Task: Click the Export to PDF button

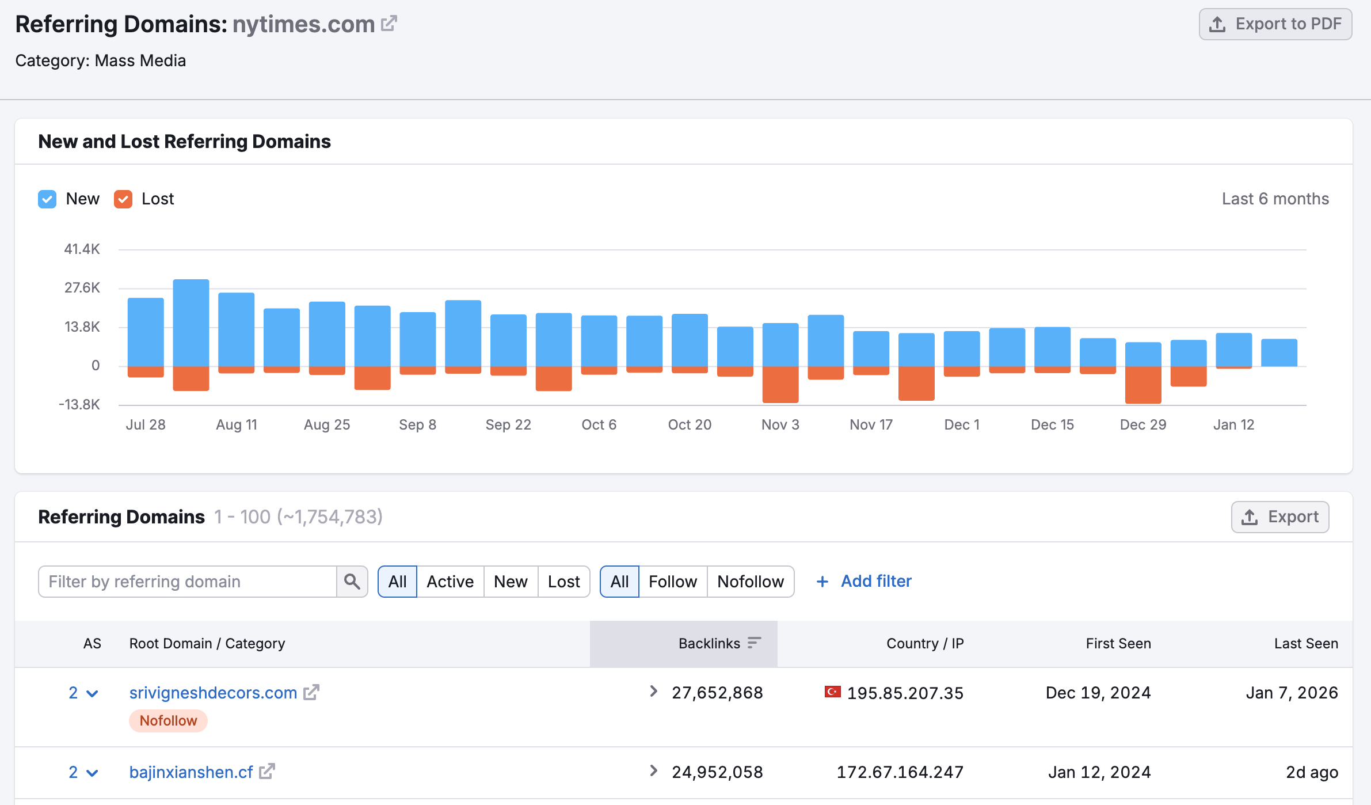Action: click(1275, 24)
